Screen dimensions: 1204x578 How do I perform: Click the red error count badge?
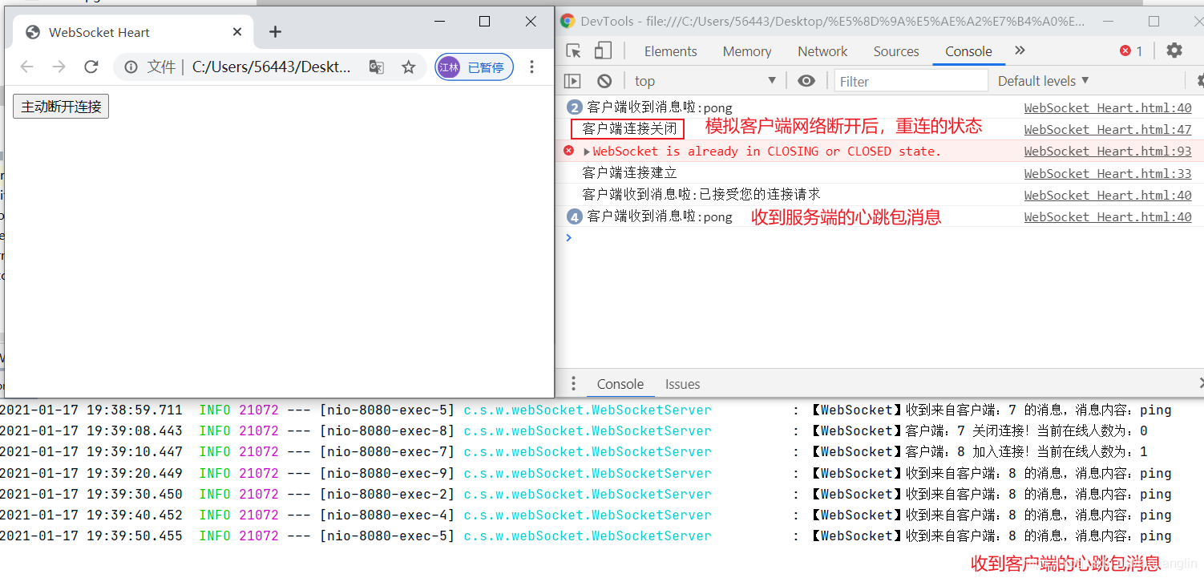click(x=1131, y=51)
